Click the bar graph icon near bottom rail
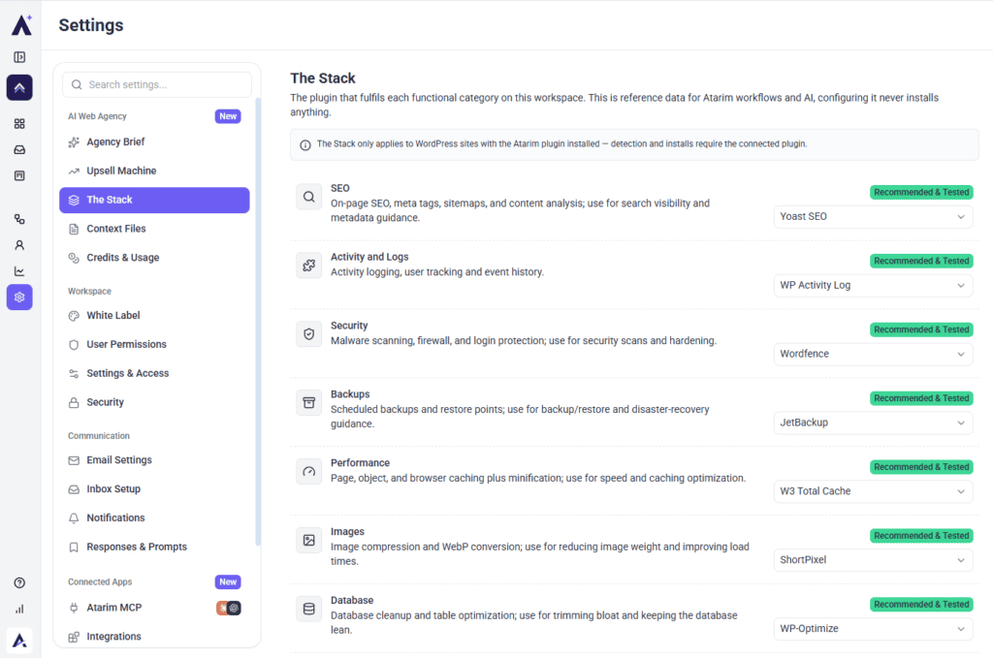This screenshot has height=658, width=993. 19,610
